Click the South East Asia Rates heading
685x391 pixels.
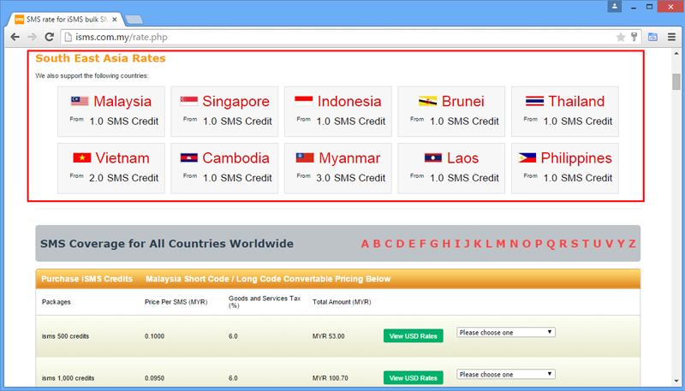pos(100,58)
